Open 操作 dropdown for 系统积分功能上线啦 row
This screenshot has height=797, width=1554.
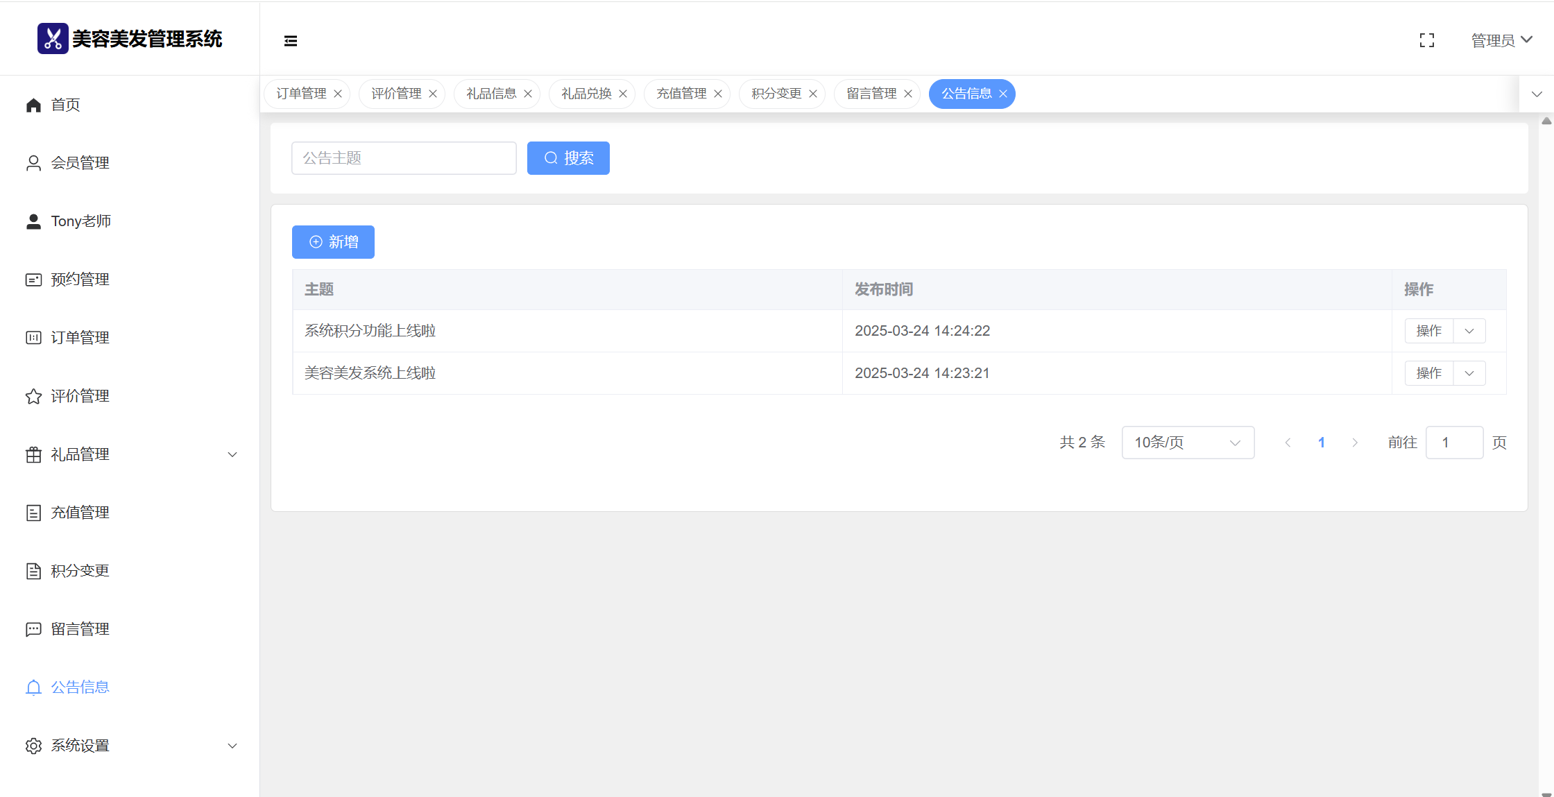[x=1469, y=331]
